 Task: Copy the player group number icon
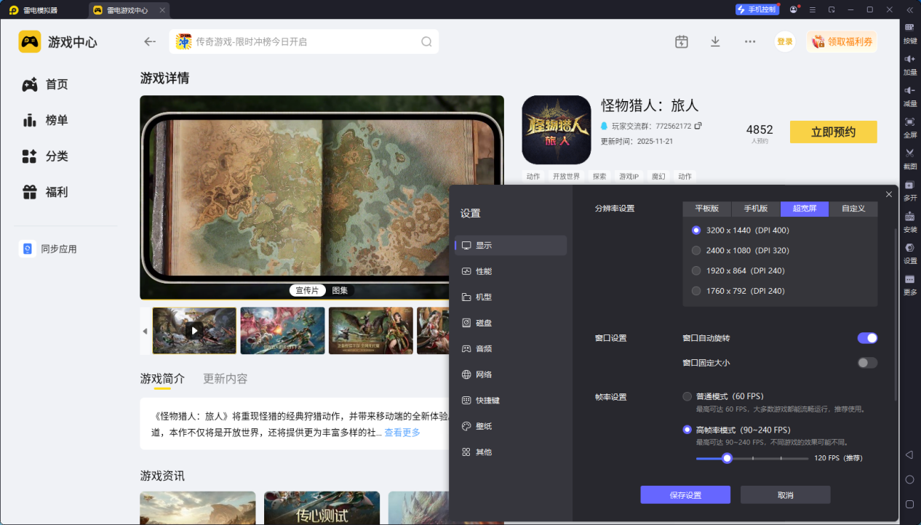tap(698, 126)
